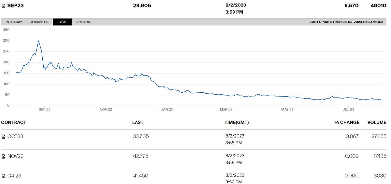Switch to the Intraday tab

tap(14, 22)
